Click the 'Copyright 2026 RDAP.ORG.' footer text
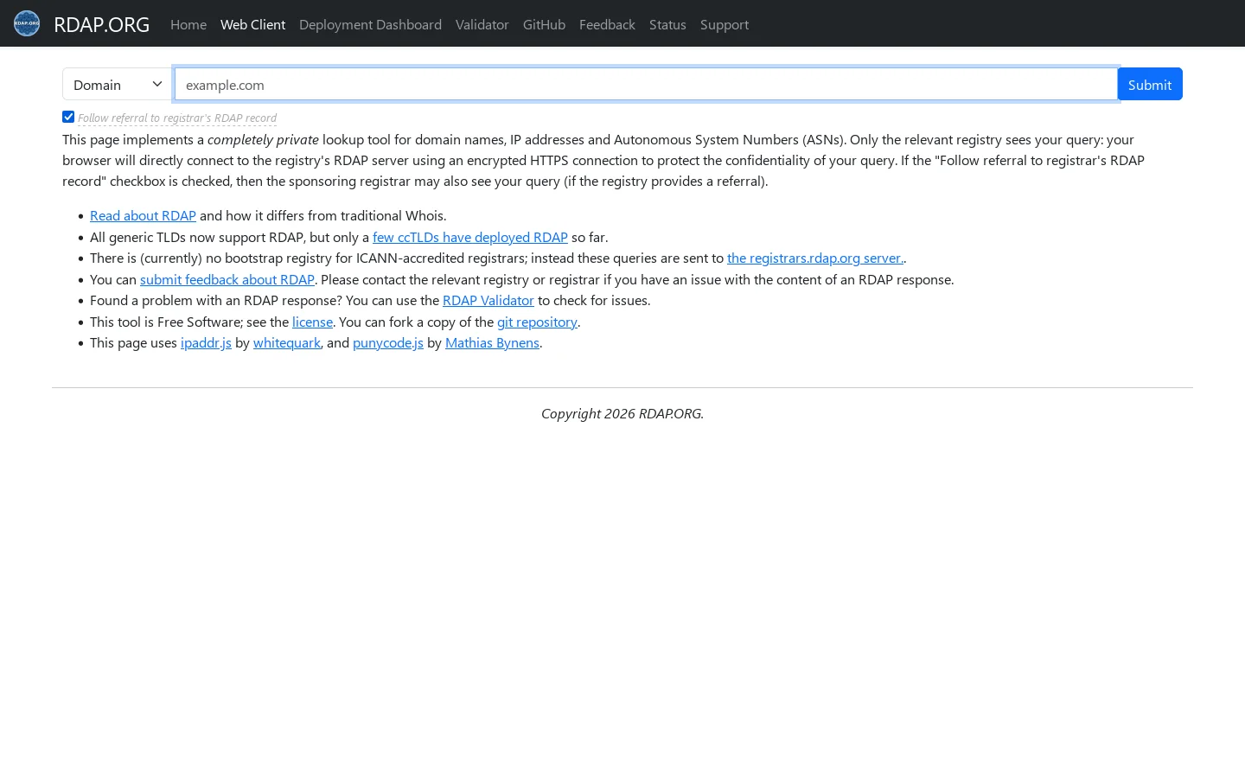The image size is (1245, 778). (622, 413)
